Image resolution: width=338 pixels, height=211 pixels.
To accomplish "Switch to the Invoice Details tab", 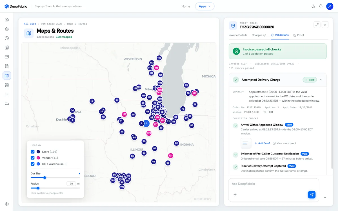I will 238,35.
